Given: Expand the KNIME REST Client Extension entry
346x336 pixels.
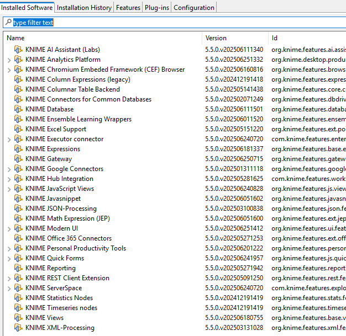Looking at the screenshot, I should click(x=9, y=279).
